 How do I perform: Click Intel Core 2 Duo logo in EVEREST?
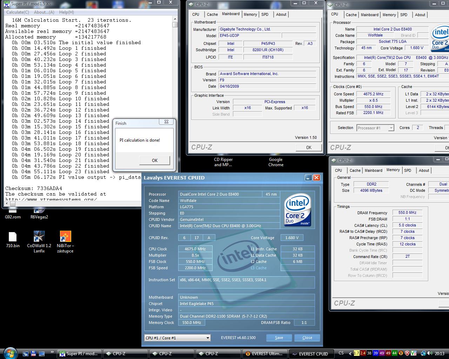297,210
